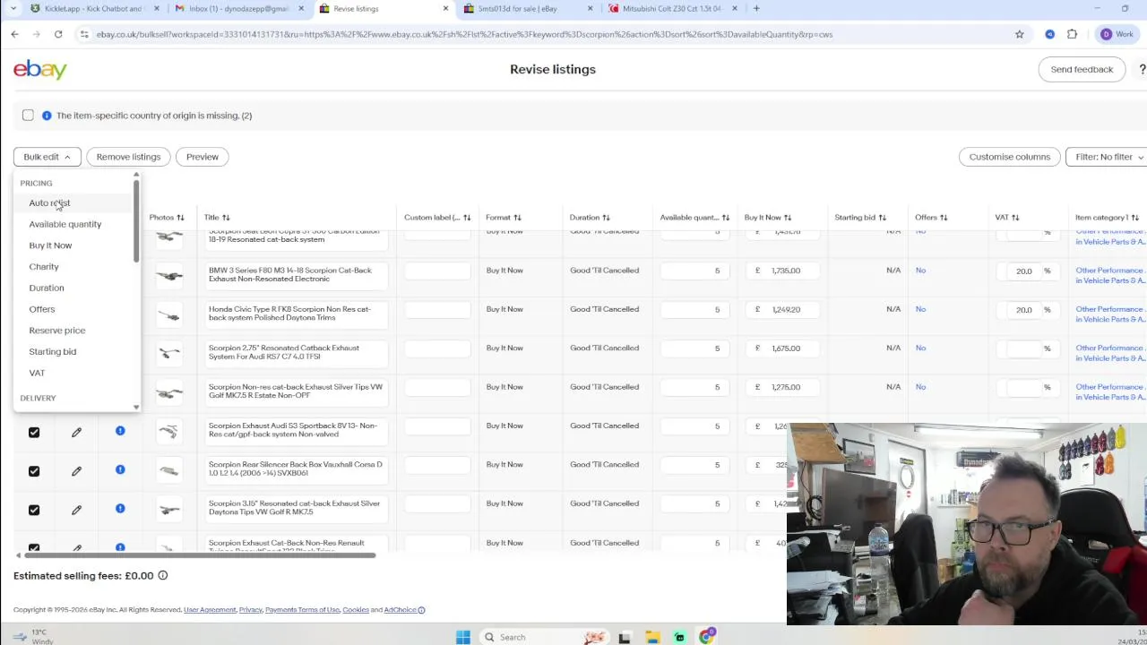Tick the country of origin missing checkbox
1147x645 pixels.
(x=28, y=116)
